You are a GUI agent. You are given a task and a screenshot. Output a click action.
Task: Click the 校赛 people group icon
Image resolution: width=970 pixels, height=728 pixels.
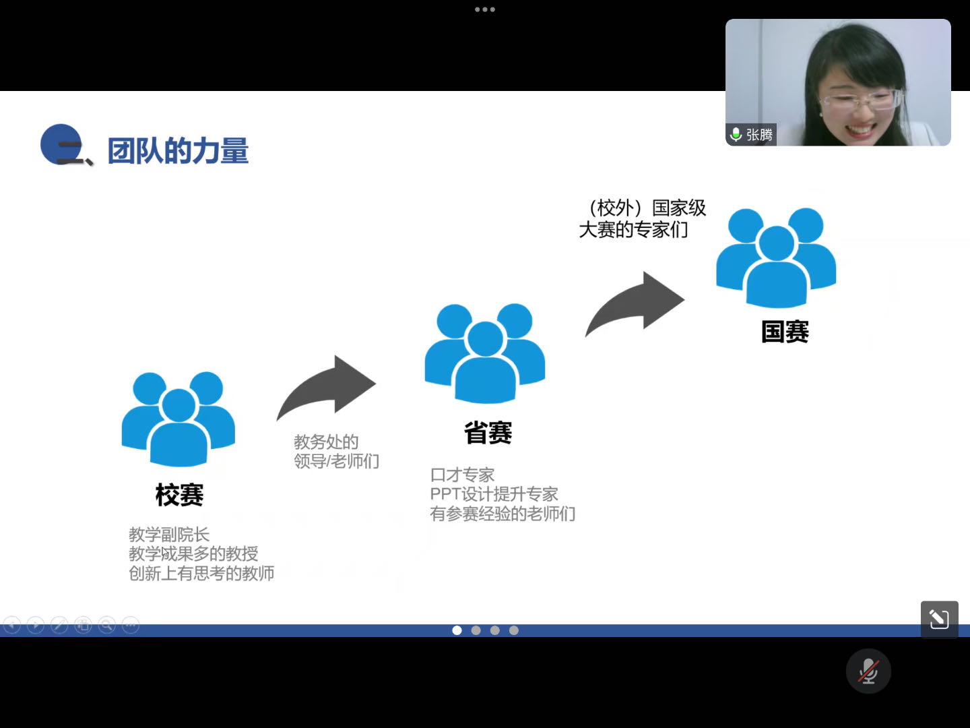click(179, 419)
